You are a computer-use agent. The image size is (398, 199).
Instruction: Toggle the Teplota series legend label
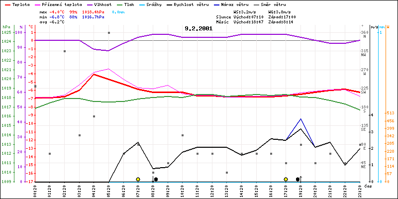click(21, 3)
